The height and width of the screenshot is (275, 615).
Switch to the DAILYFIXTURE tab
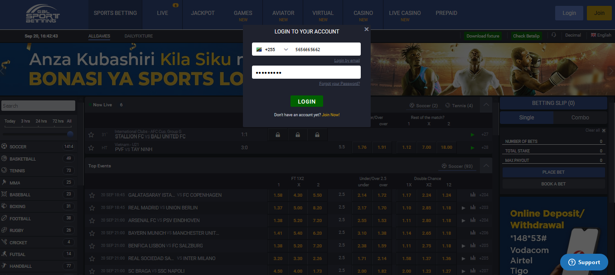[x=139, y=36]
